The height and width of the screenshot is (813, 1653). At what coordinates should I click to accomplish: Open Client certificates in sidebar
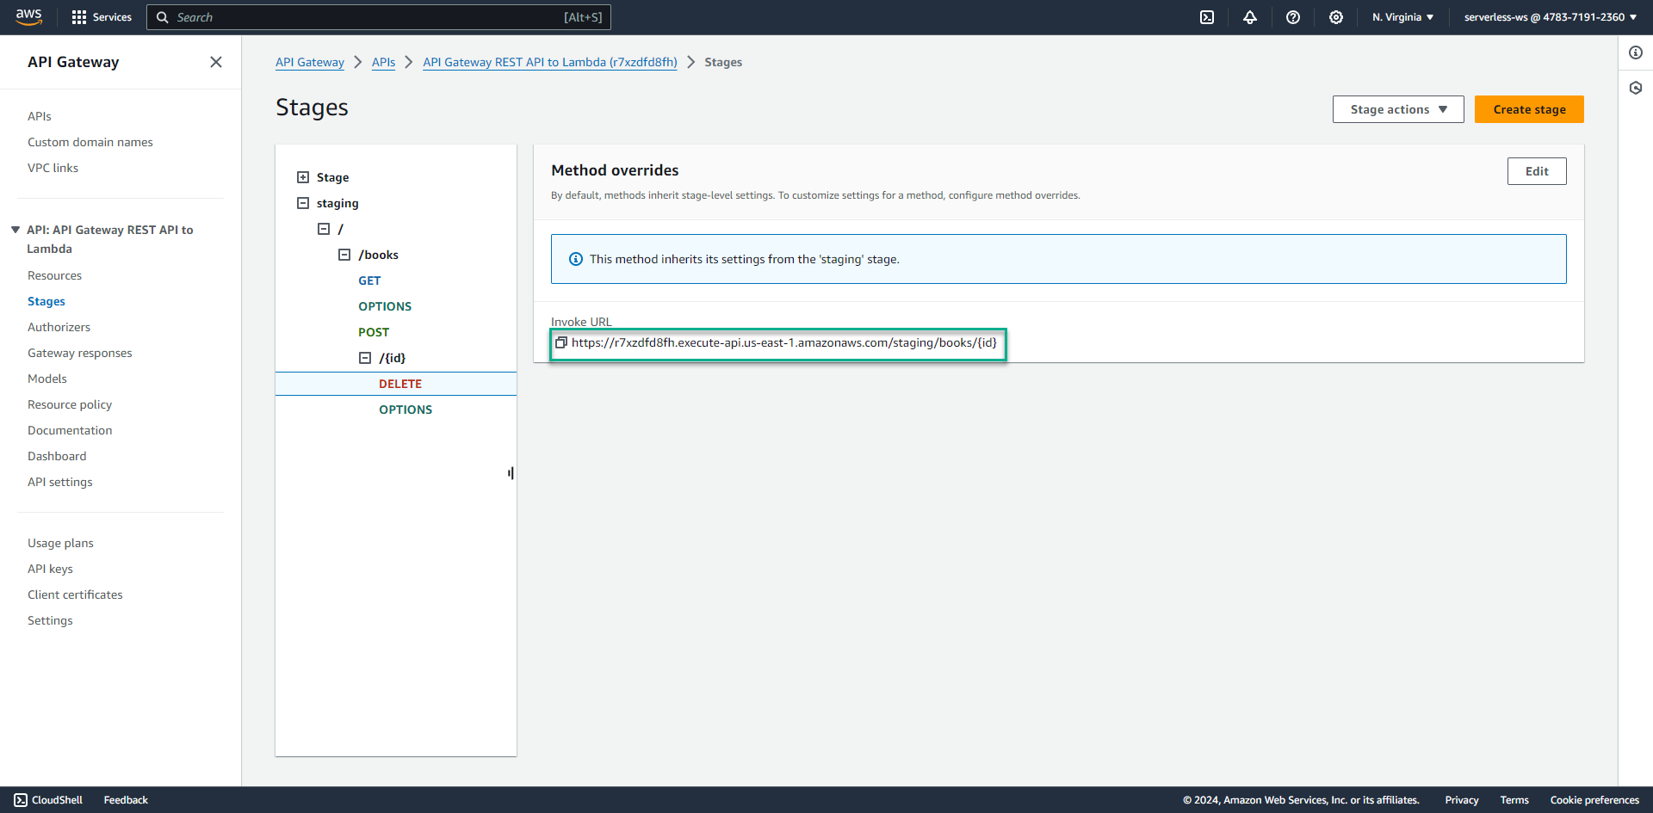(75, 594)
